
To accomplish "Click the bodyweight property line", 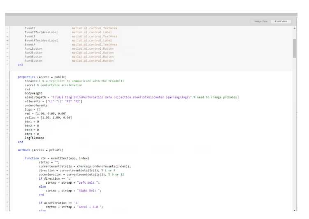I will [x=33, y=93].
